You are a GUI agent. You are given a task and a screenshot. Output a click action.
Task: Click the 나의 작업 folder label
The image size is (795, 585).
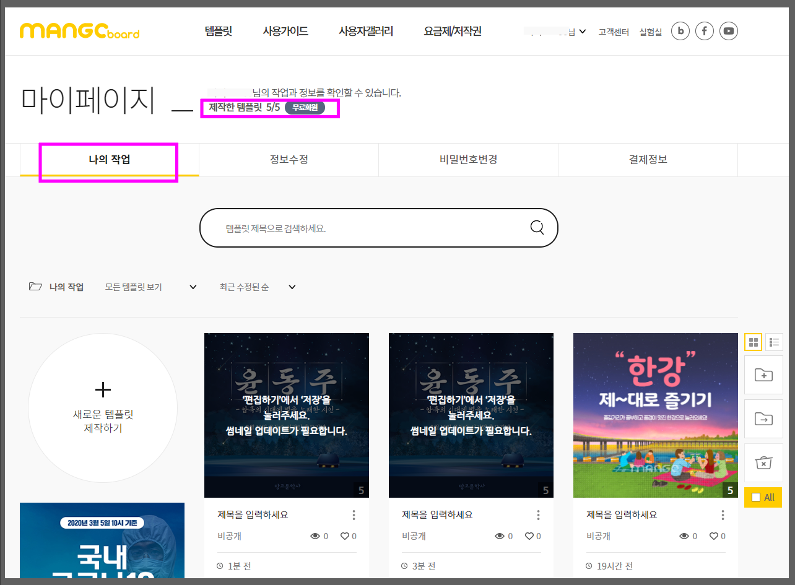click(x=66, y=287)
